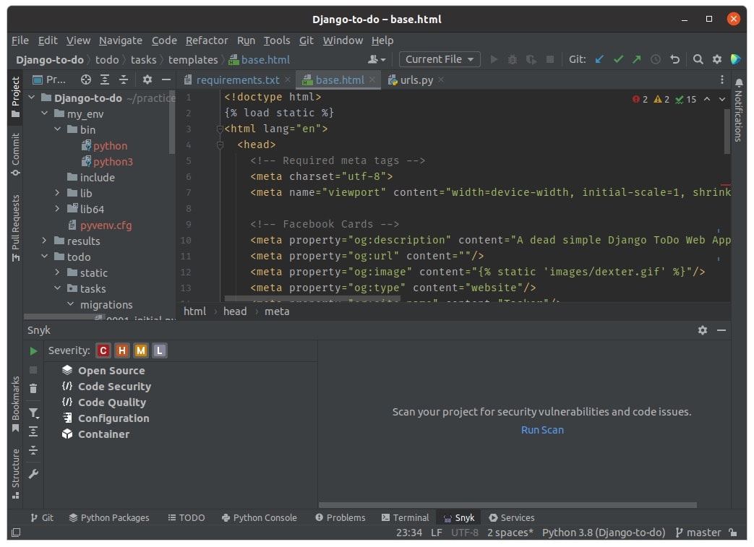Open the Git menu

[307, 40]
